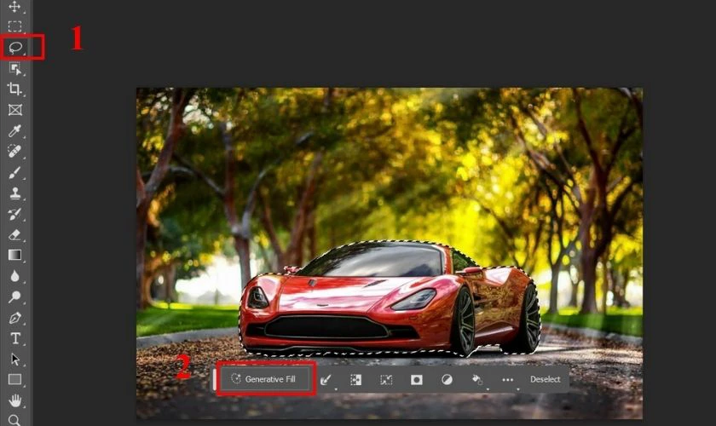
Task: Select the Rectangular Marquee tool
Action: [x=14, y=26]
